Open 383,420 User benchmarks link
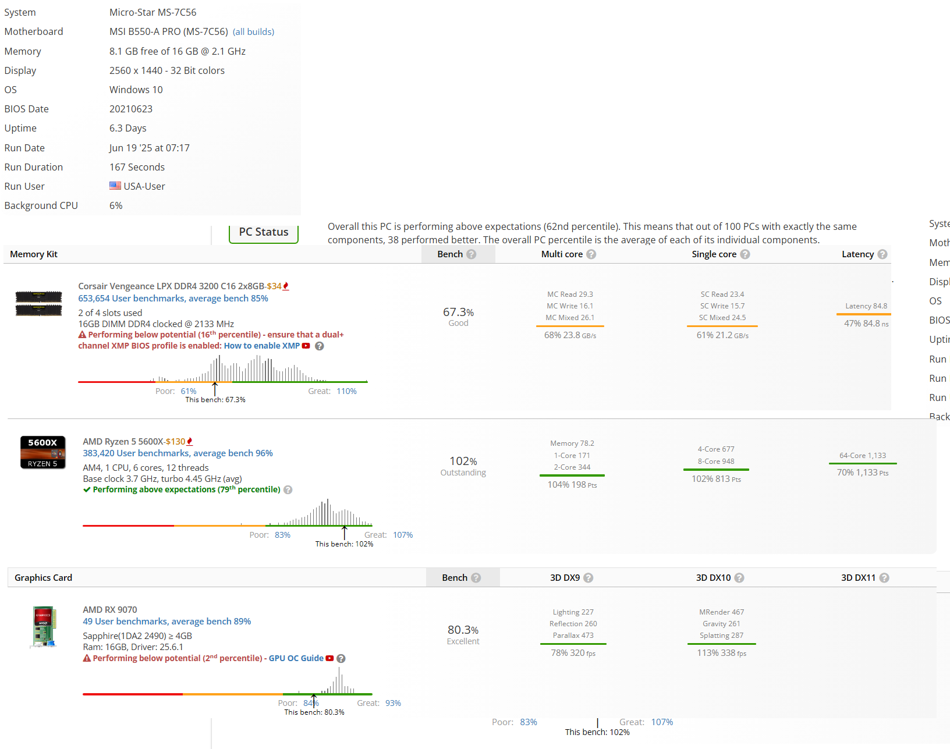The height and width of the screenshot is (749, 950). 178,453
